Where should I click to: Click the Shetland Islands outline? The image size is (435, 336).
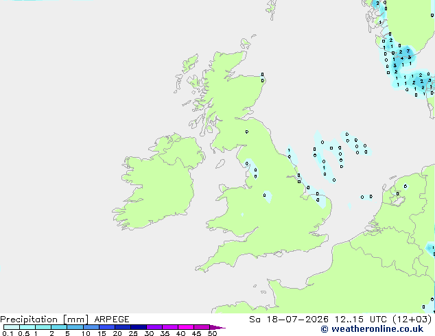point(272,10)
